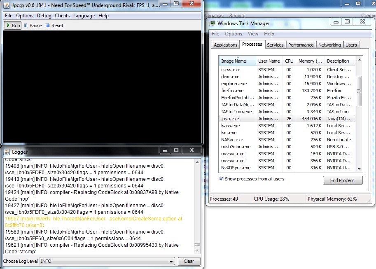Click the Windows Task Manager title icon

click(x=212, y=23)
